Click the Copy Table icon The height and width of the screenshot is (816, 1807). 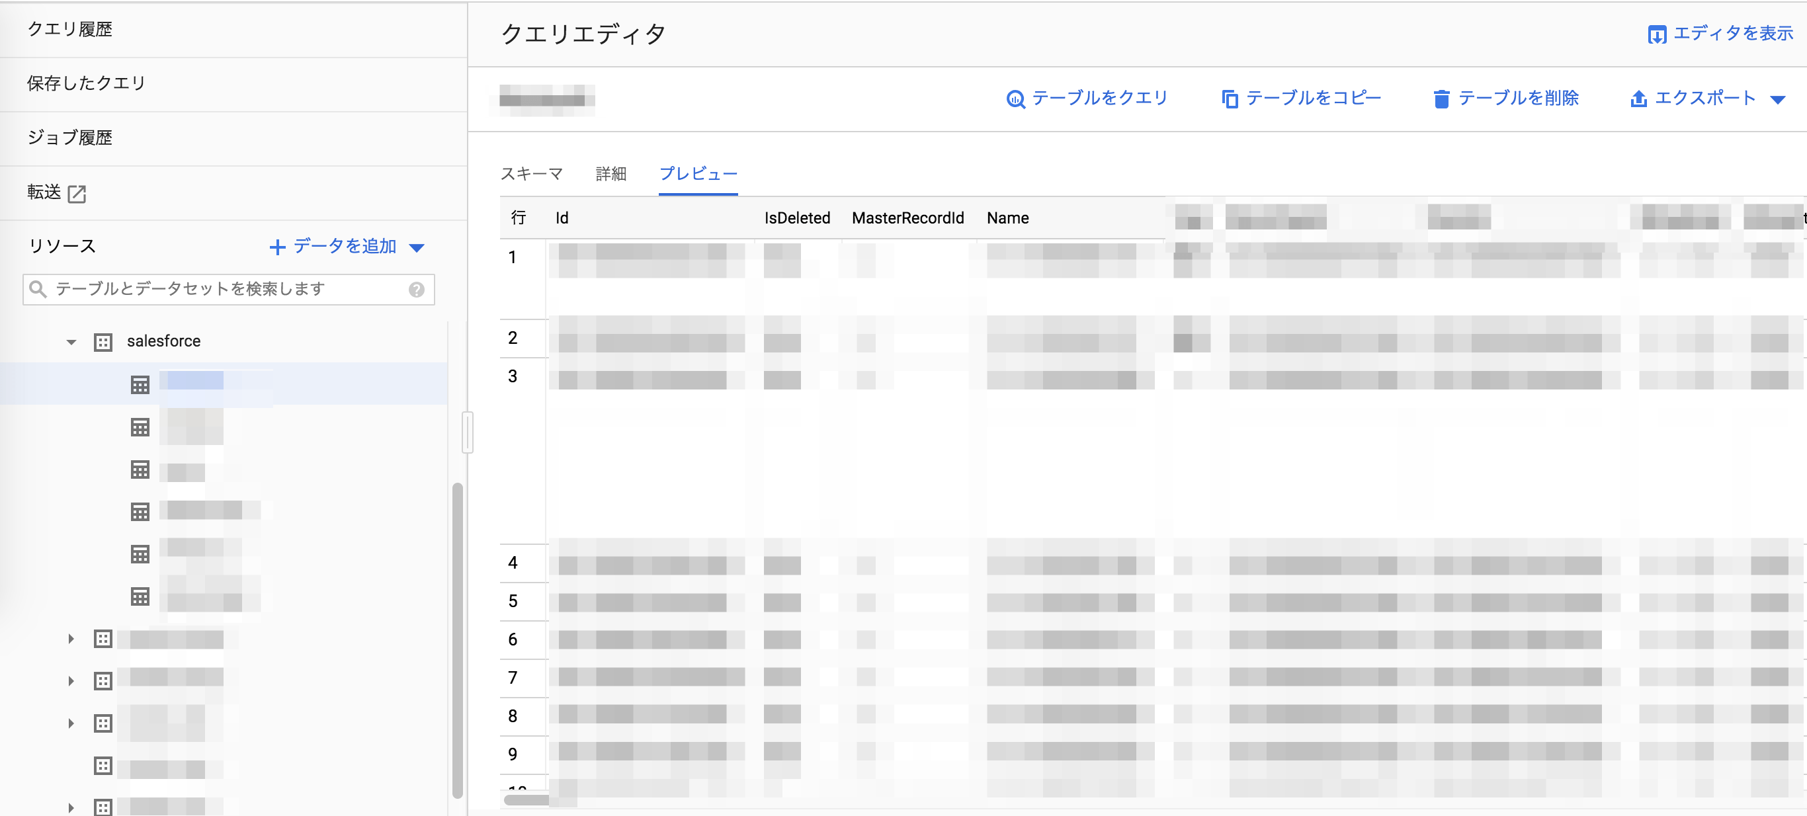1229,99
